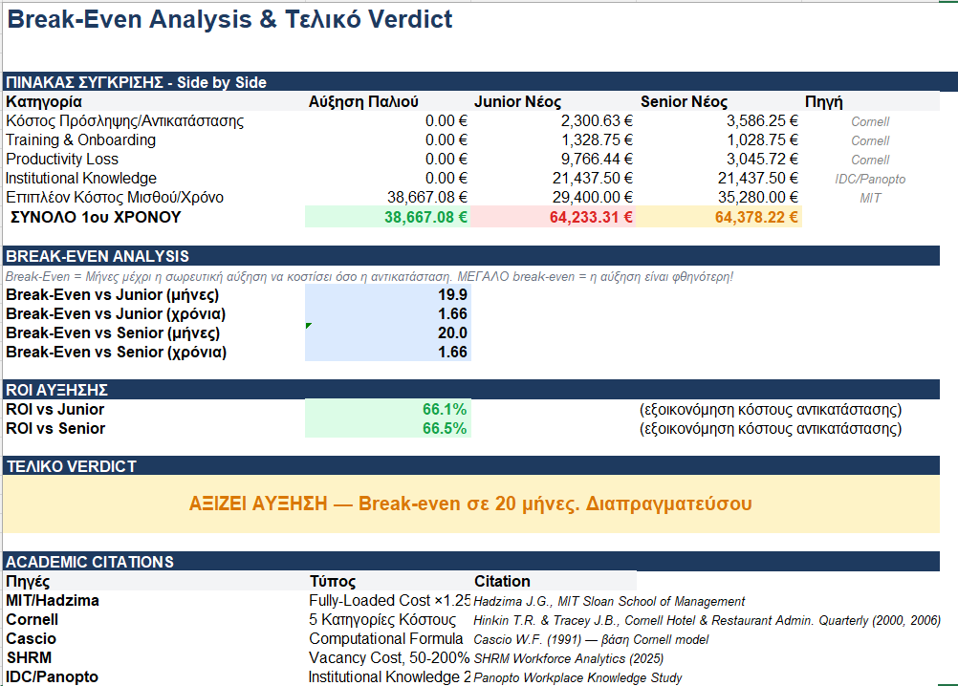
Task: Select the ROI vs Senior 66.5% cell
Action: coord(387,428)
